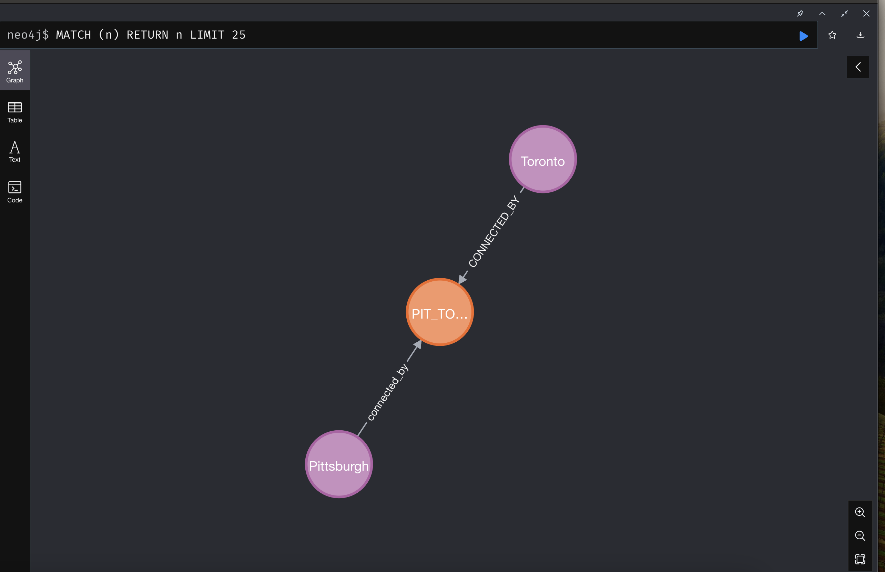Select the Toronto node
Image resolution: width=885 pixels, height=572 pixels.
[x=542, y=160]
